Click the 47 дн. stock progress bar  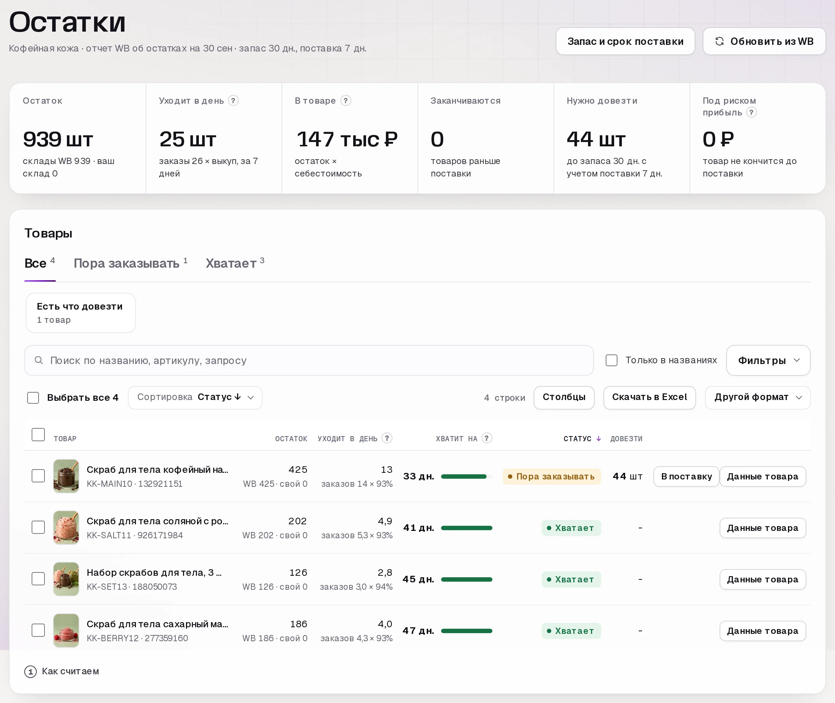tap(466, 631)
